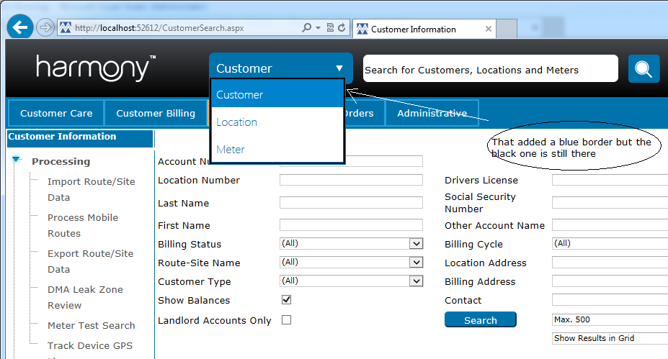Enable the Landlord Accounts Only checkbox
Viewport: 668px width, 359px height.
click(x=286, y=320)
